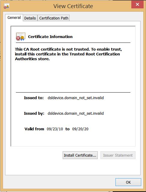Click the CA Root not trusted warning text

pyautogui.click(x=68, y=54)
